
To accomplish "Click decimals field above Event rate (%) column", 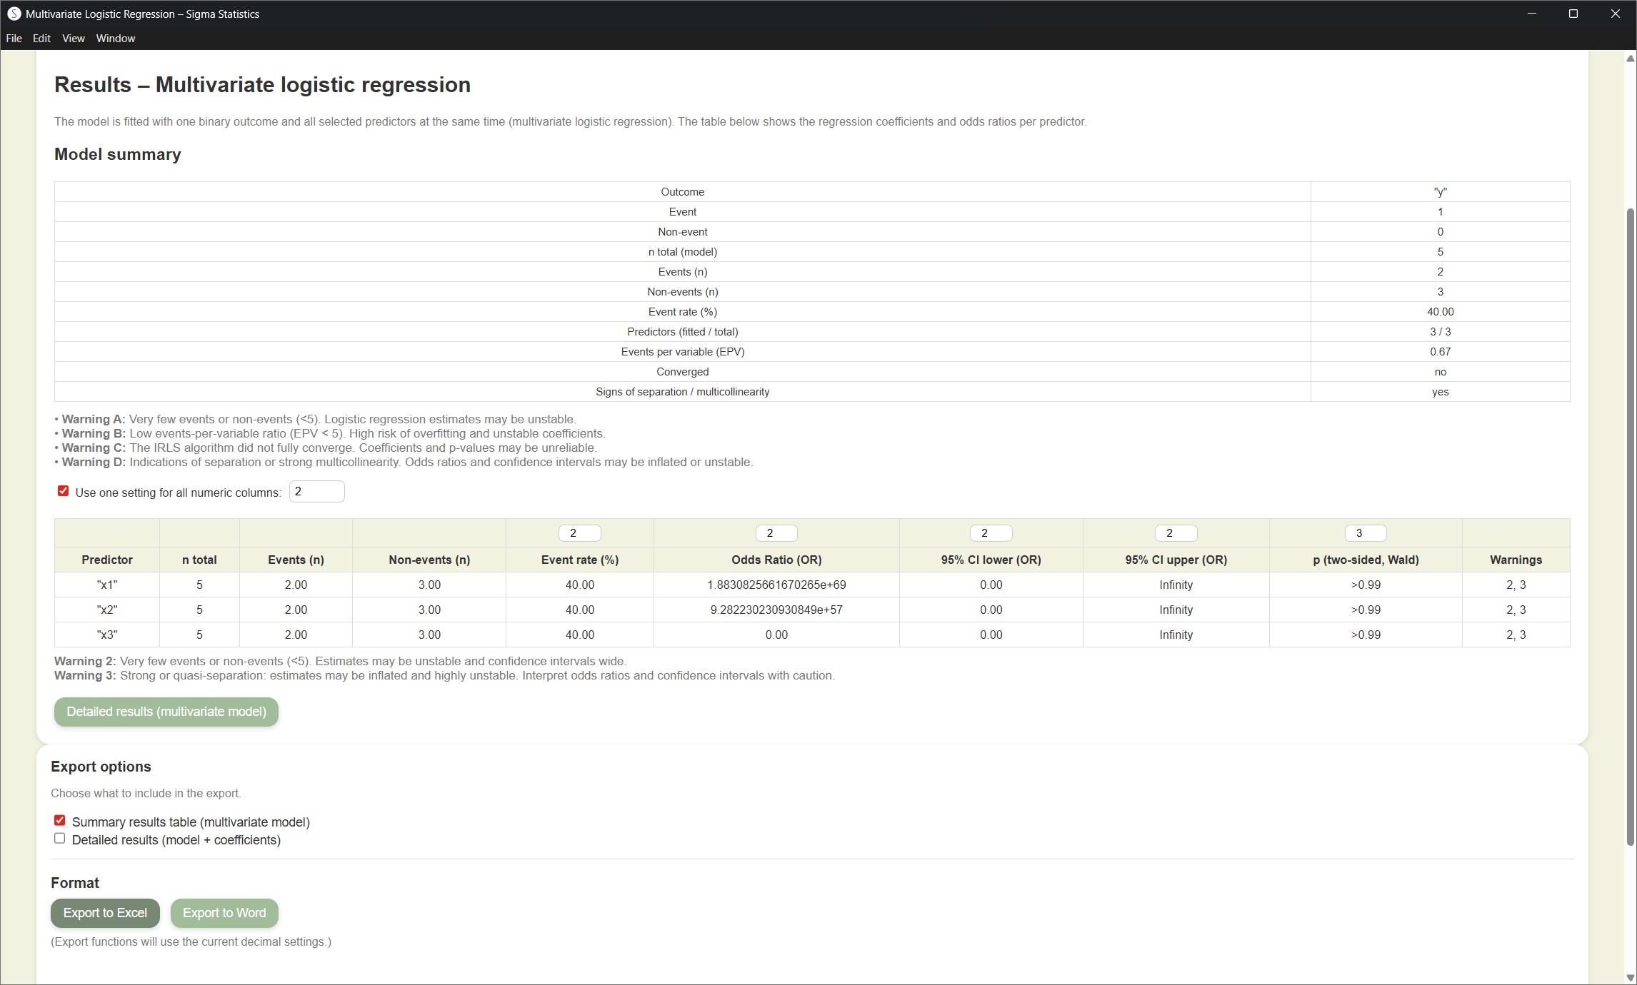I will click(x=579, y=533).
